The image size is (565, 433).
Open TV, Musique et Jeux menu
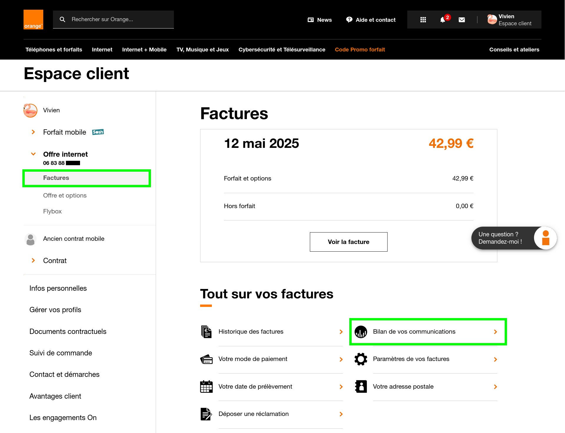202,49
